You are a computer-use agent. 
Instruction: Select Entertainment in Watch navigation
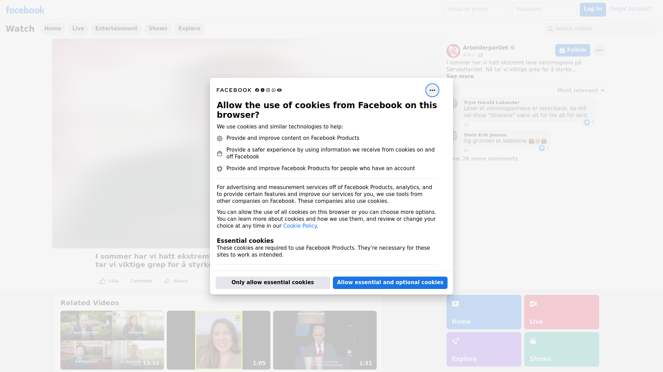click(x=116, y=29)
